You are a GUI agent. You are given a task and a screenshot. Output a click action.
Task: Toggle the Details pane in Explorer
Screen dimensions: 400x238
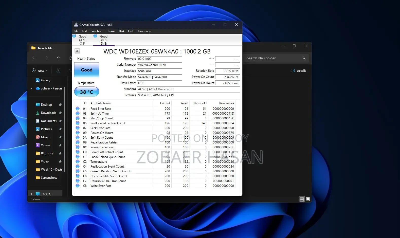coord(298,70)
